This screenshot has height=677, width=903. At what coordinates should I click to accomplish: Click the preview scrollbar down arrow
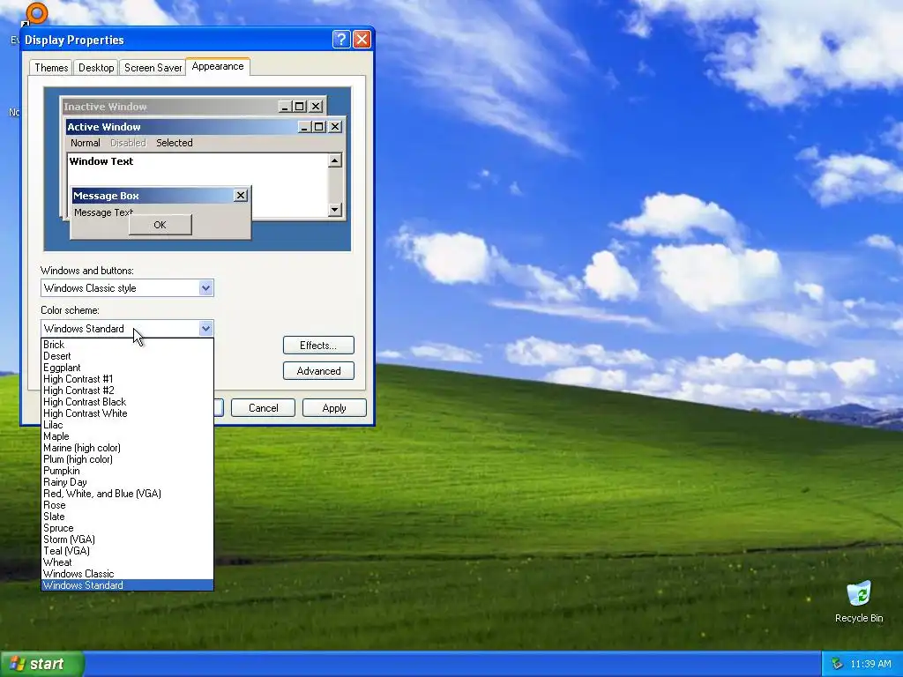click(x=334, y=210)
